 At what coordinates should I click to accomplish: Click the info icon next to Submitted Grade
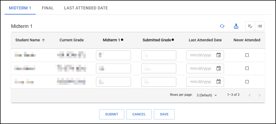(x=173, y=40)
